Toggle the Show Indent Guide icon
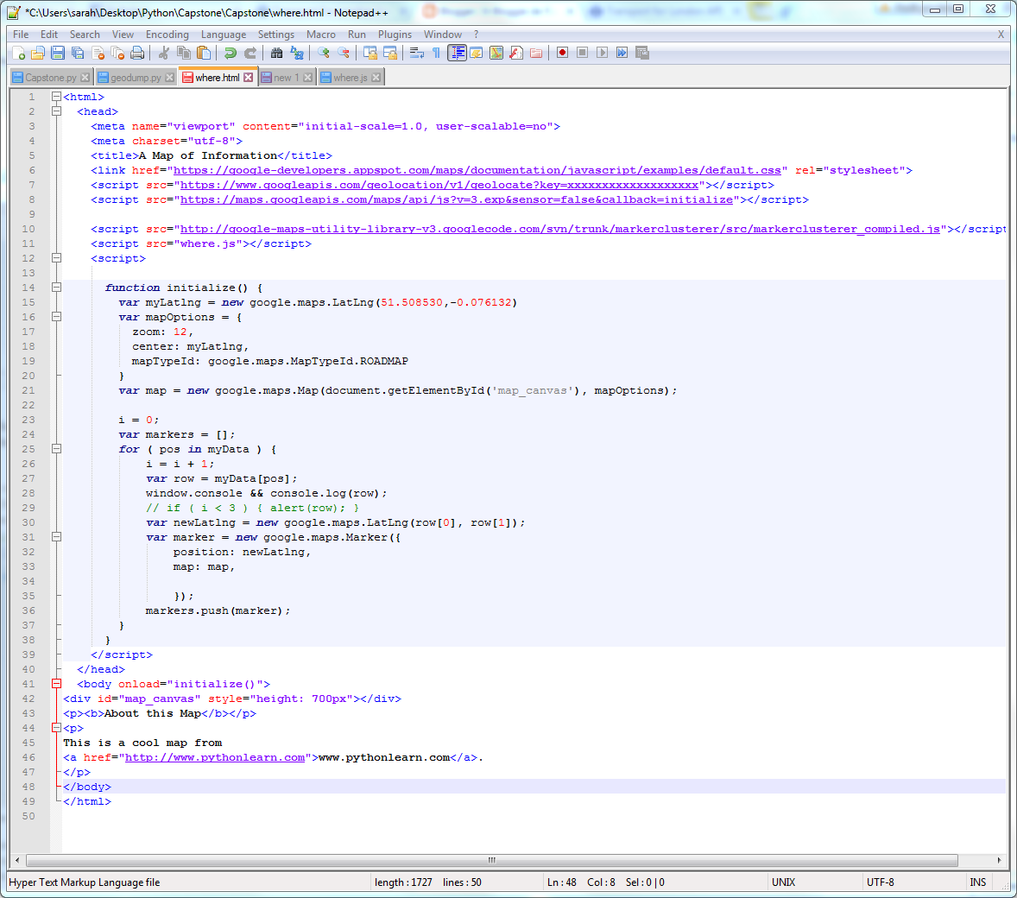 458,54
